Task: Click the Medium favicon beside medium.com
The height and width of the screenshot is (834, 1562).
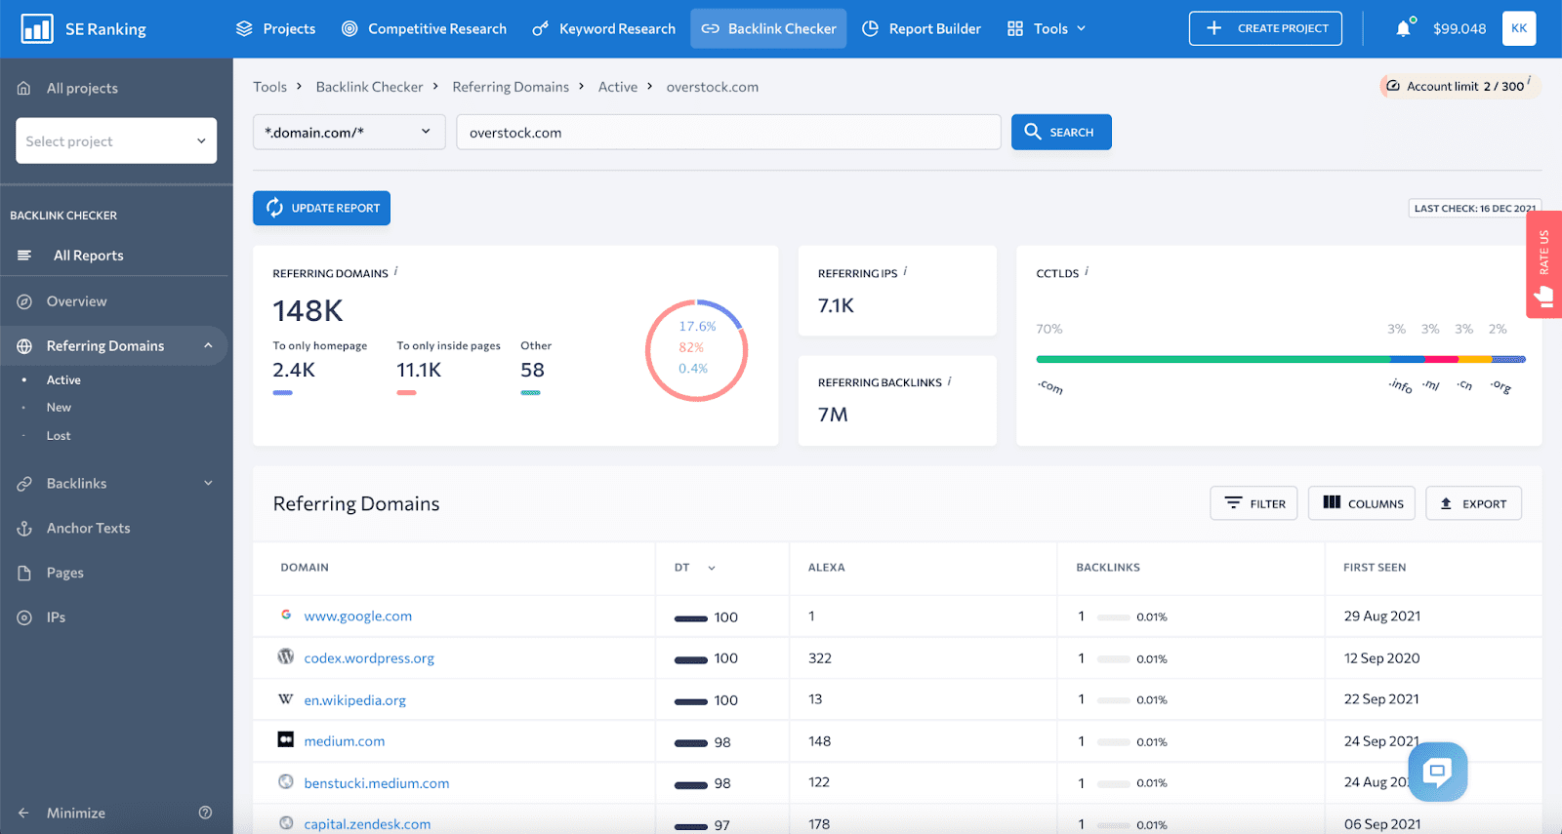Action: pyautogui.click(x=286, y=739)
